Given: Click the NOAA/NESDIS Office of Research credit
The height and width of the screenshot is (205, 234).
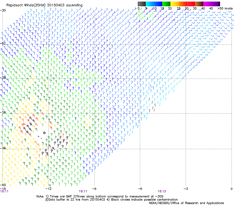Looking at the screenshot, I should pos(186,203).
